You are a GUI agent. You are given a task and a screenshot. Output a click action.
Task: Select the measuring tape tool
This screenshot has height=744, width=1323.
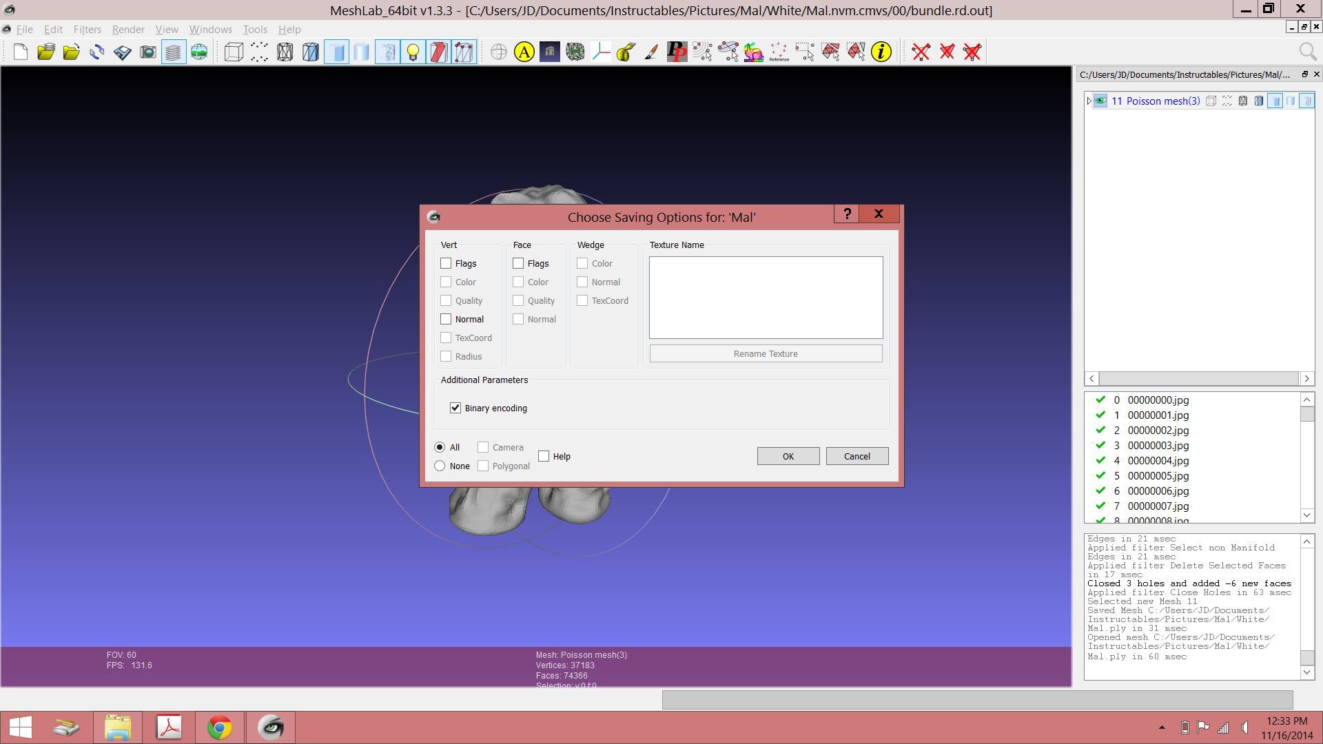pos(626,52)
